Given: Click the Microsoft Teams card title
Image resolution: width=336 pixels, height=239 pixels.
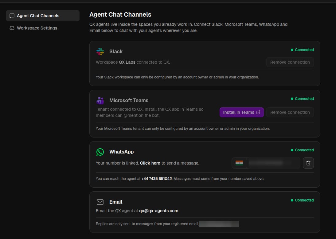Looking at the screenshot, I should click(x=129, y=100).
